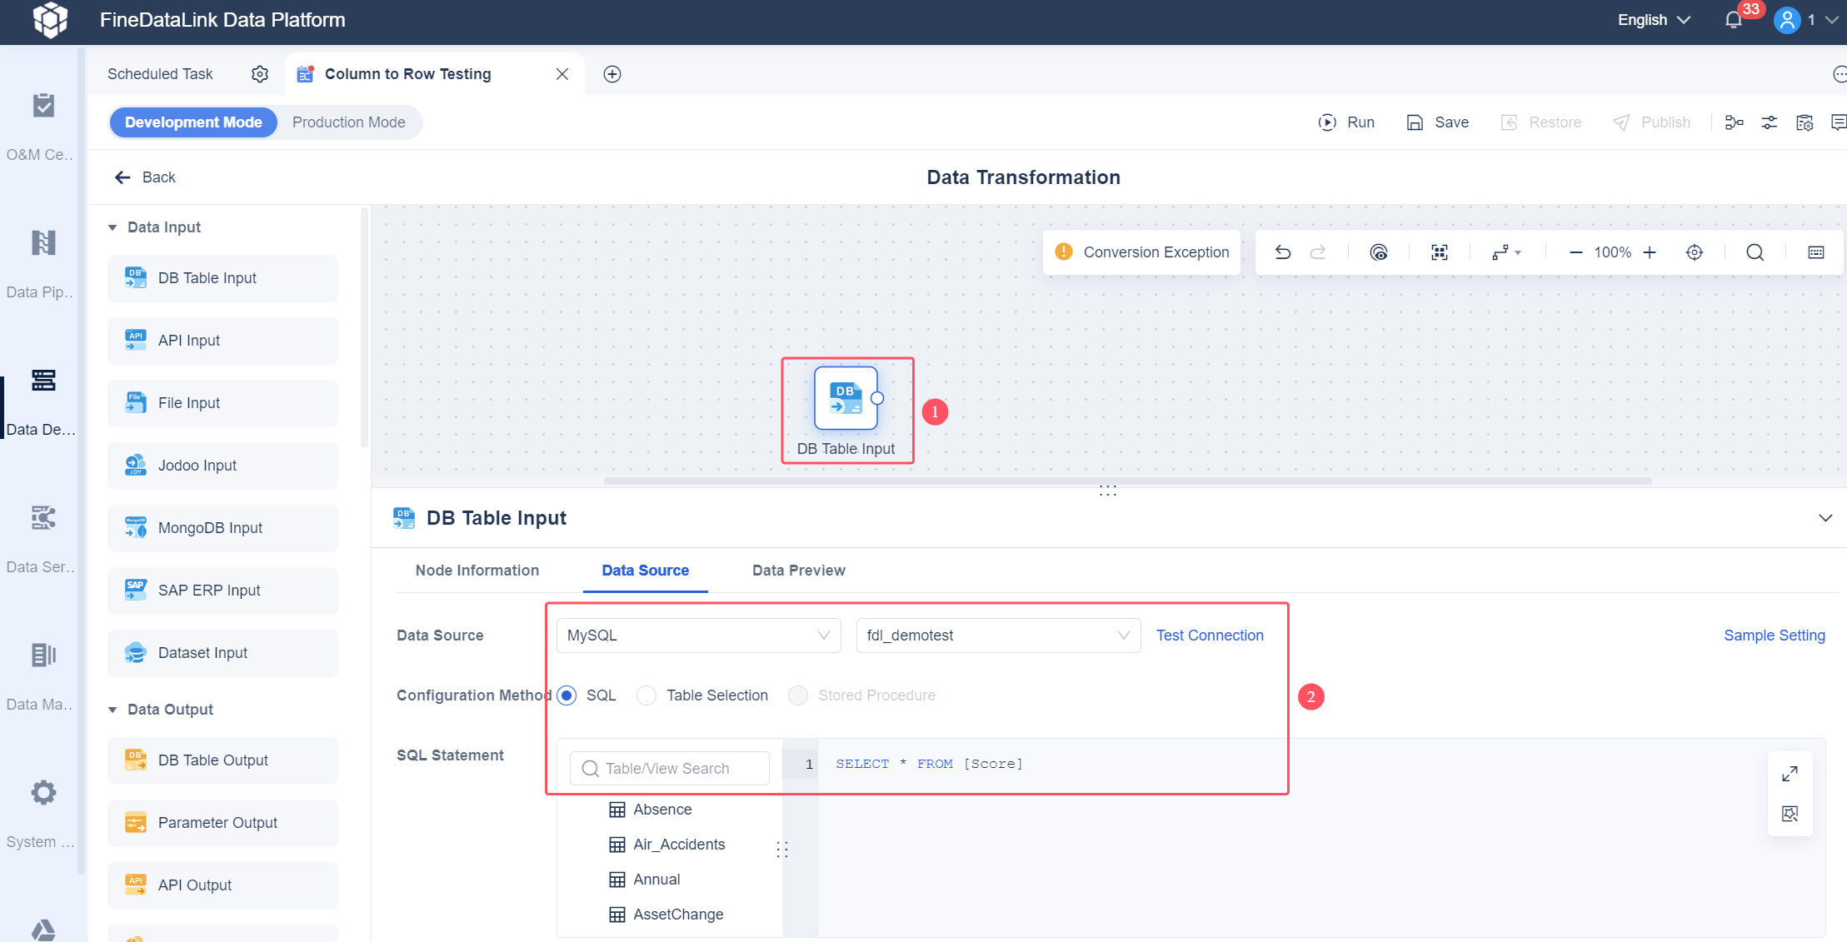Open MongoDB Input from the Data Input list
This screenshot has height=942, width=1847.
pos(209,527)
